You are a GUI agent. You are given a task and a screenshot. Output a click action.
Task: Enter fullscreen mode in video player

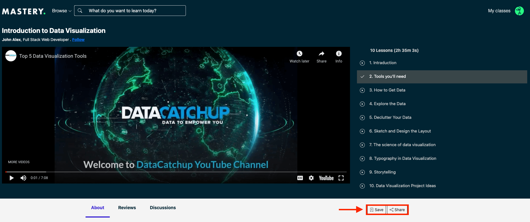[341, 178]
